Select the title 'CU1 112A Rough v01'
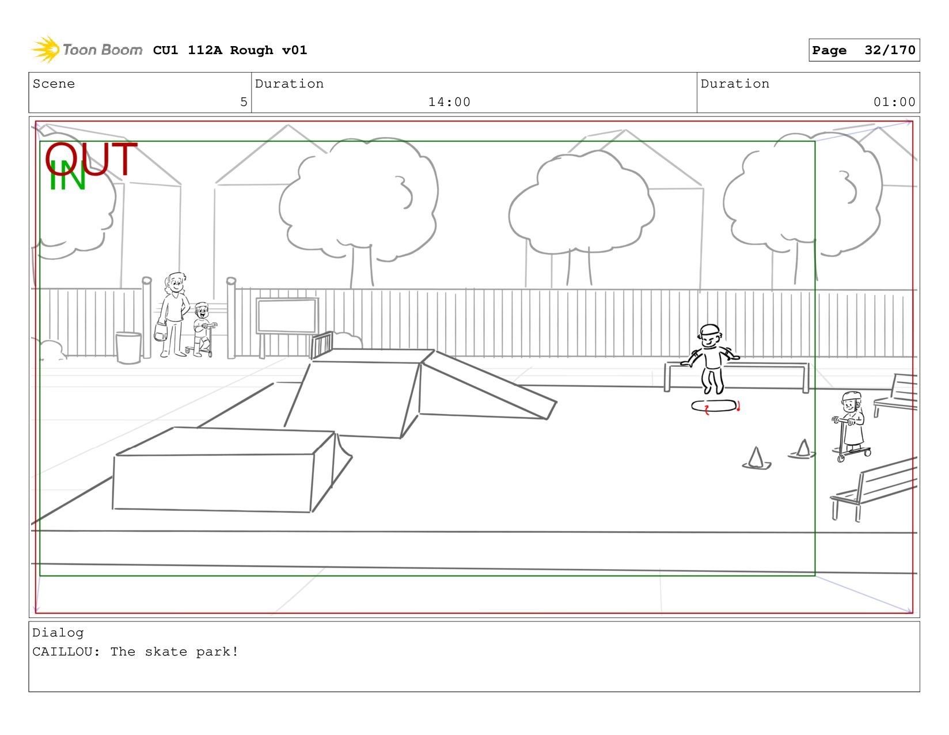The height and width of the screenshot is (735, 949). (230, 50)
